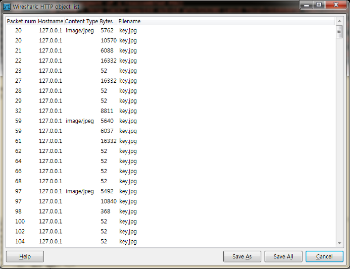Image resolution: width=350 pixels, height=269 pixels.
Task: Select the packet 62 row
Action: point(171,151)
